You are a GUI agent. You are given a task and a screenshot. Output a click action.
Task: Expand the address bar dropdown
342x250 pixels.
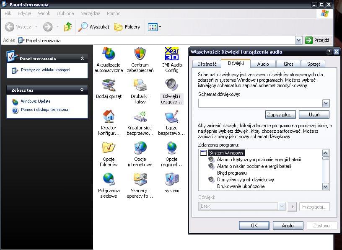298,40
